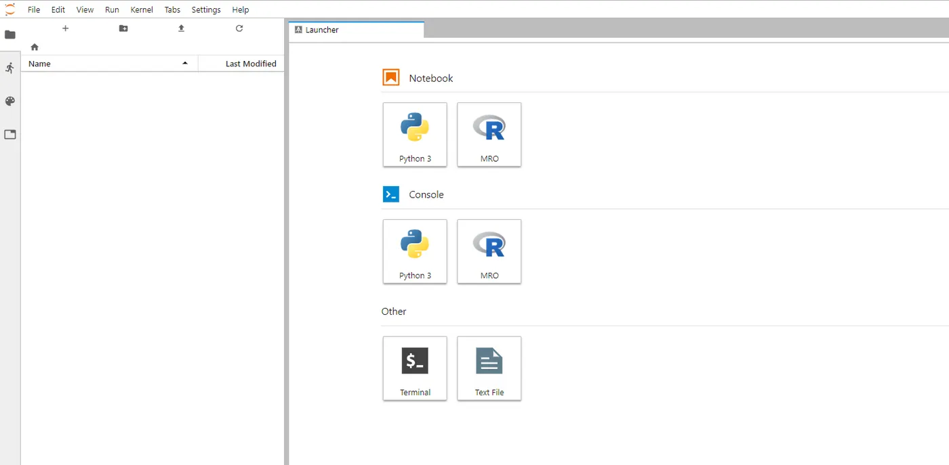Screen dimensions: 949x465
Task: Open the commands palette sidebar tab
Action: click(10, 102)
